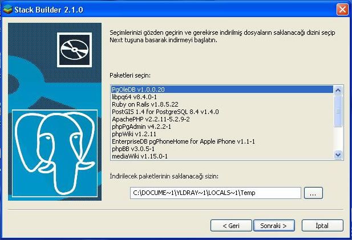Click the Stack Builder title bar icon
Image resolution: width=352 pixels, height=240 pixels.
[7, 10]
